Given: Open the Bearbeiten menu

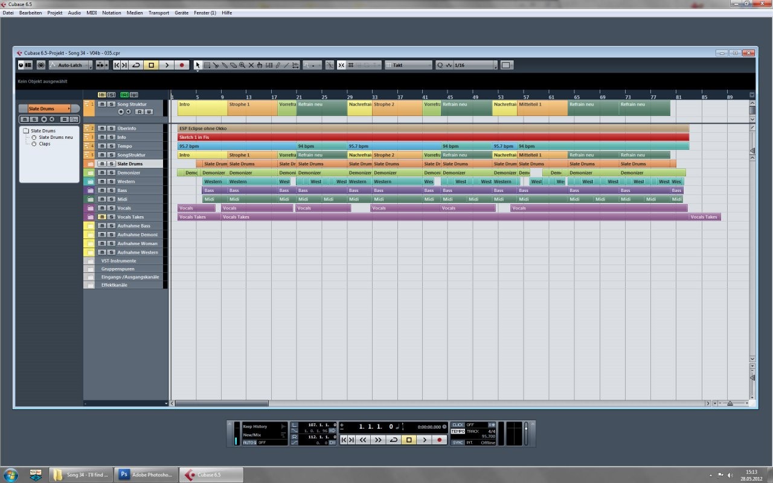Looking at the screenshot, I should coord(30,13).
